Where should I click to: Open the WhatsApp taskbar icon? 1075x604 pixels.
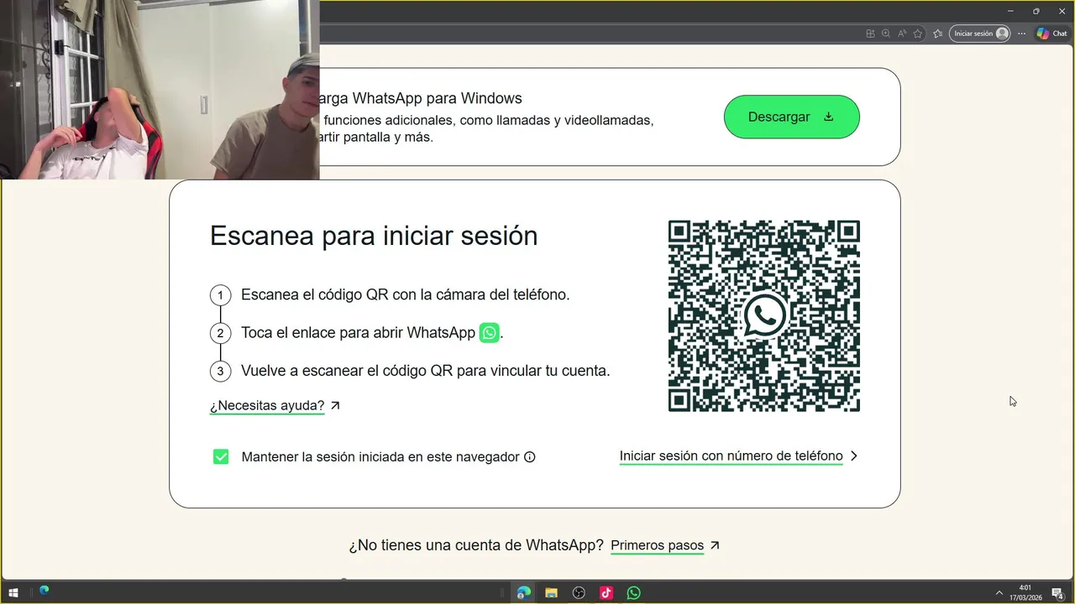pos(634,593)
